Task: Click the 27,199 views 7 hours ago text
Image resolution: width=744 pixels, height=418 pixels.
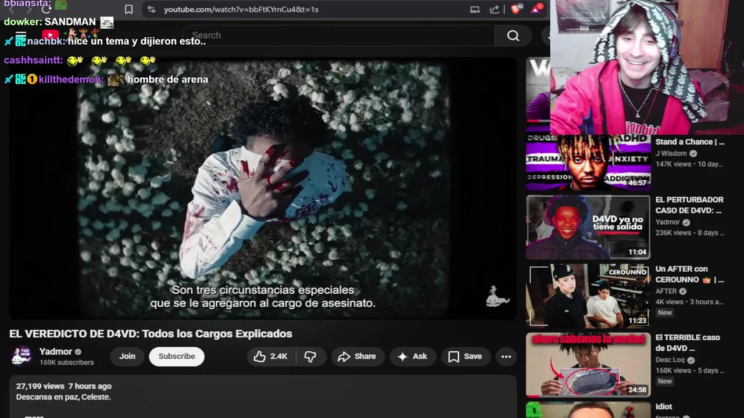Action: pyautogui.click(x=64, y=386)
